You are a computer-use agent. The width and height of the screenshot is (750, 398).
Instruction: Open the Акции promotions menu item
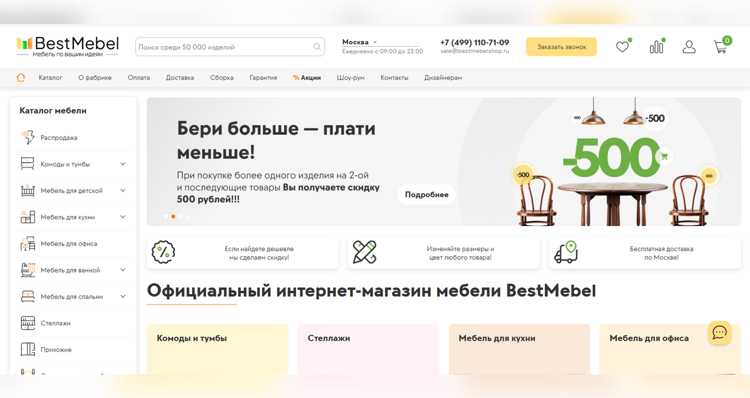click(x=307, y=77)
